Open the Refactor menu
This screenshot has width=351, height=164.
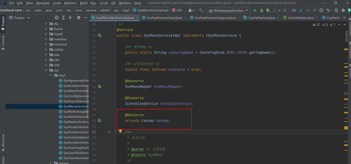pyautogui.click(x=70, y=3)
